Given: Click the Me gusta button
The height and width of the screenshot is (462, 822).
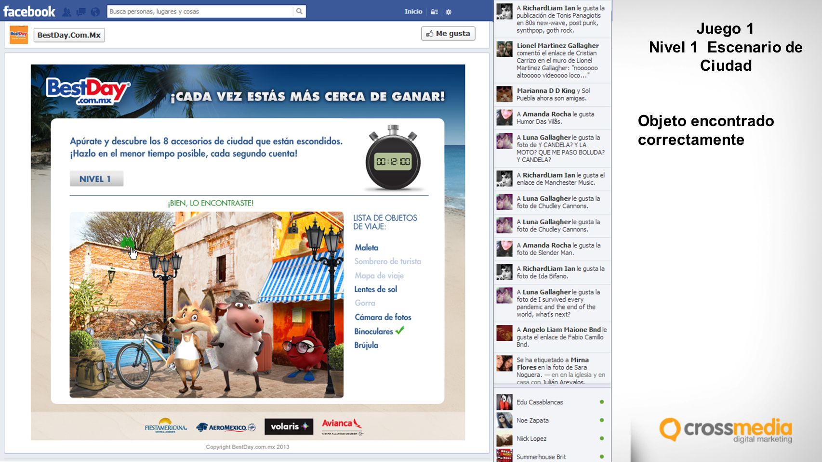Looking at the screenshot, I should point(448,33).
